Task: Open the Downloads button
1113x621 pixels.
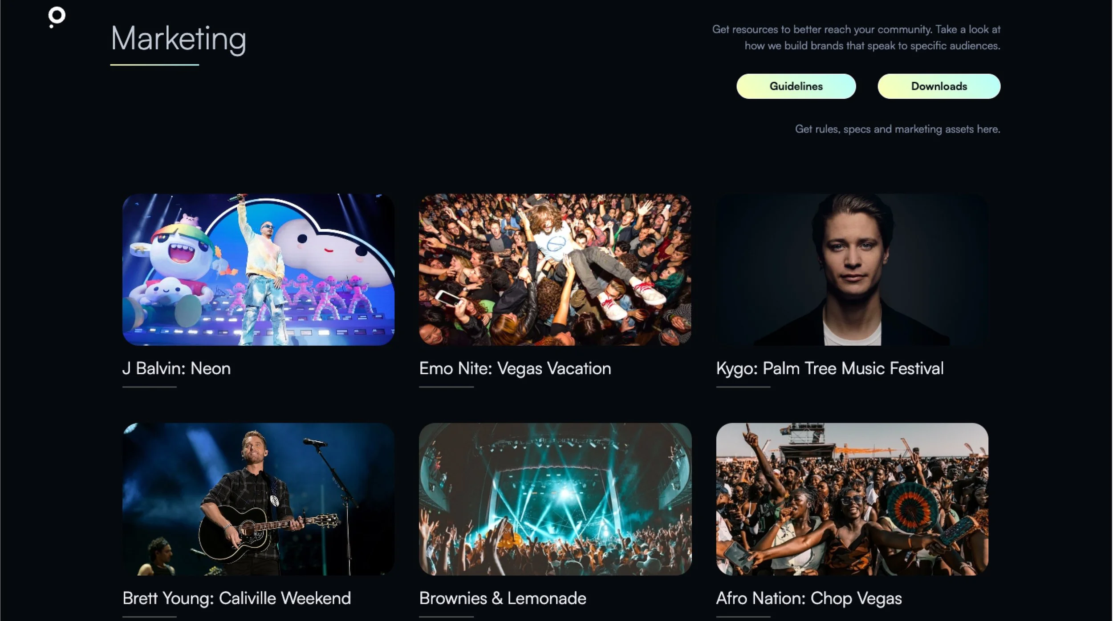Action: coord(939,86)
